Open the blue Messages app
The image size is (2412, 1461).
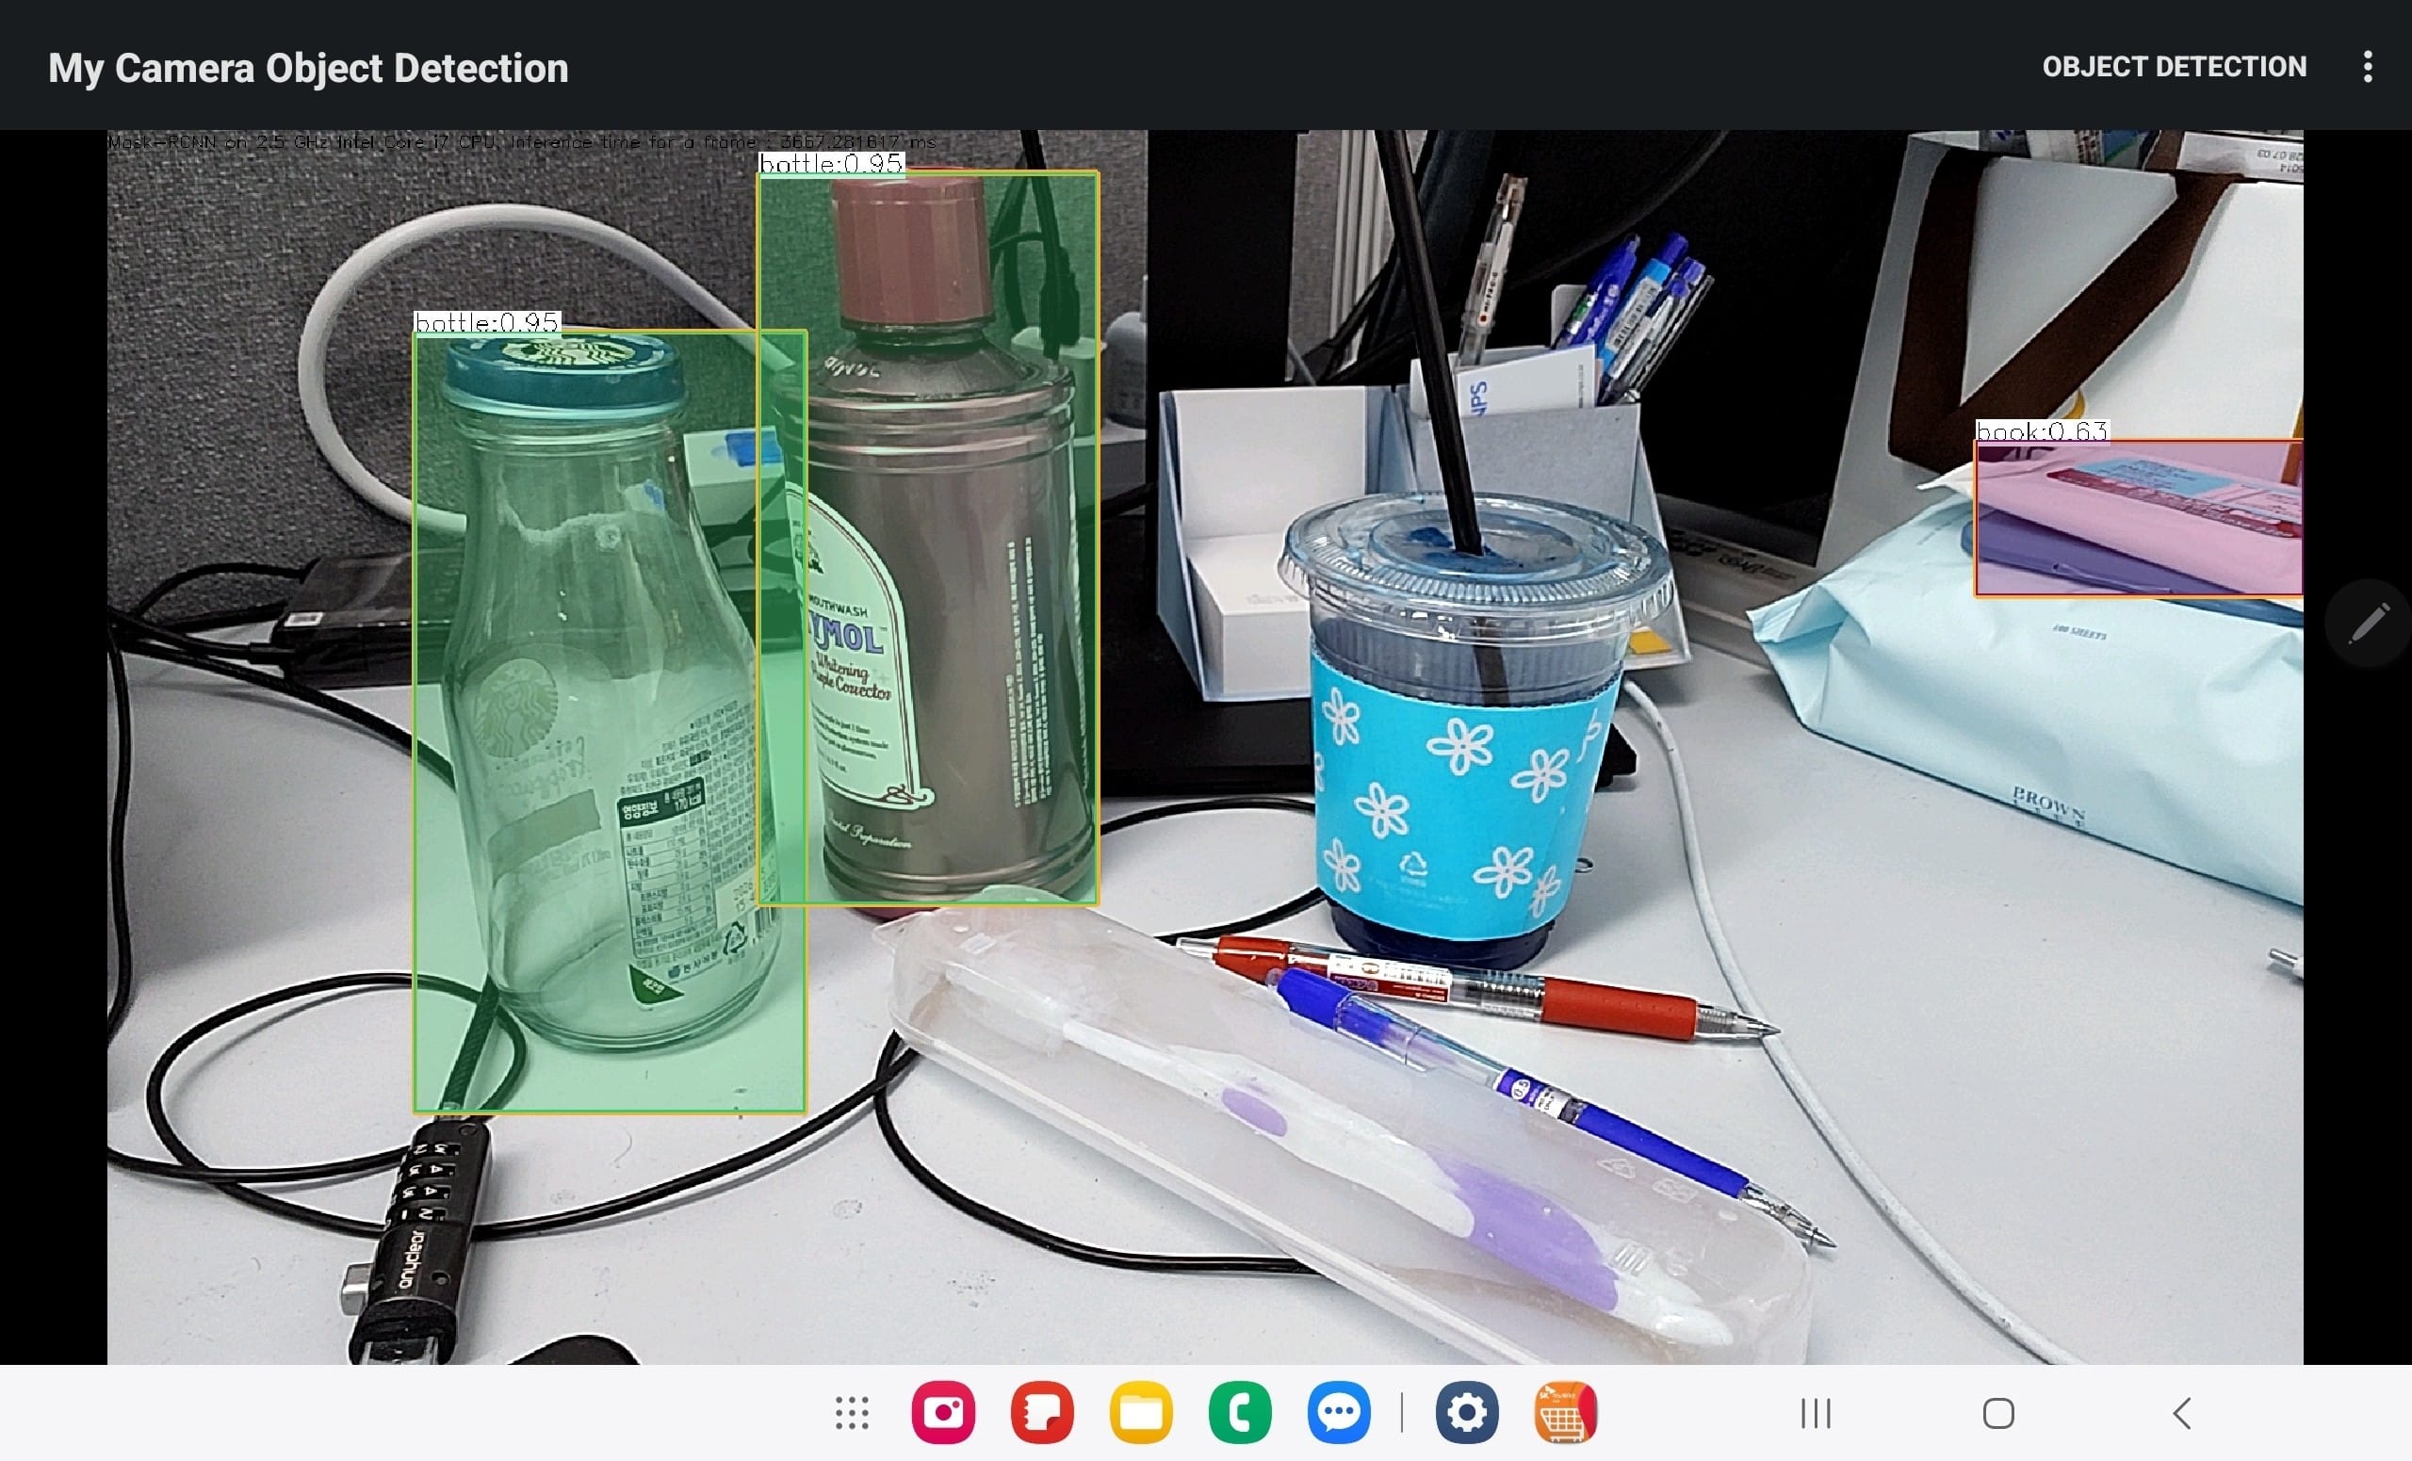point(1338,1413)
